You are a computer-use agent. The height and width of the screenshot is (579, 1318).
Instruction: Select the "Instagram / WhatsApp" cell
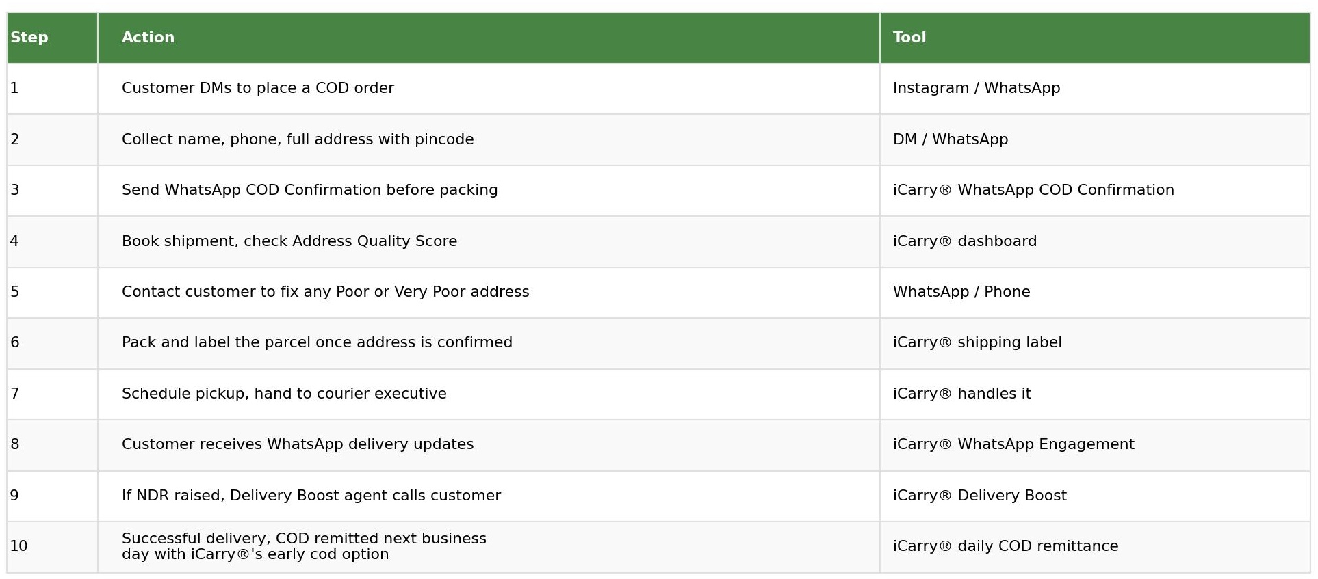(x=1095, y=89)
